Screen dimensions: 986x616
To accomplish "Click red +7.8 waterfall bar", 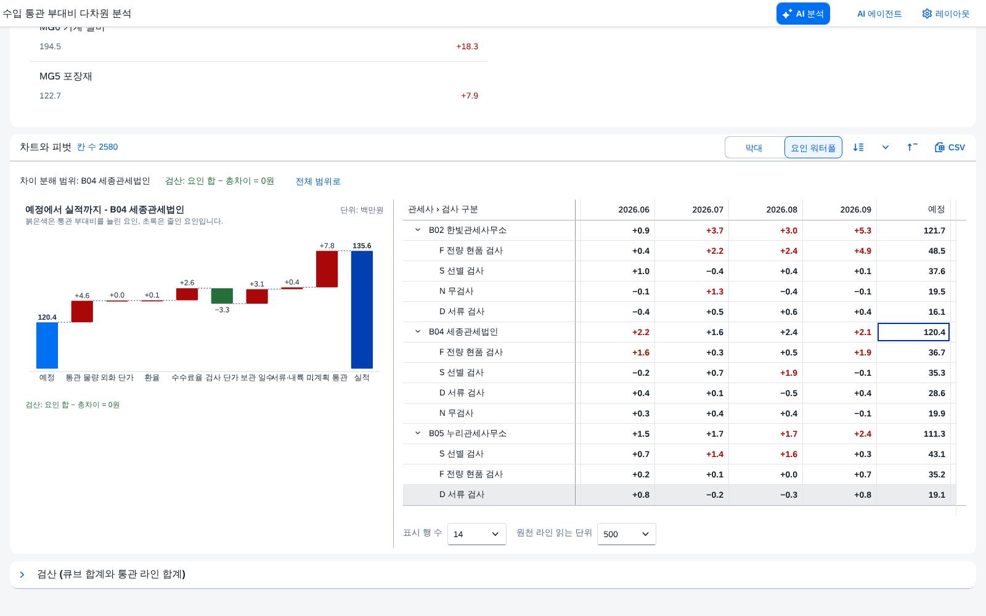I will 327,269.
